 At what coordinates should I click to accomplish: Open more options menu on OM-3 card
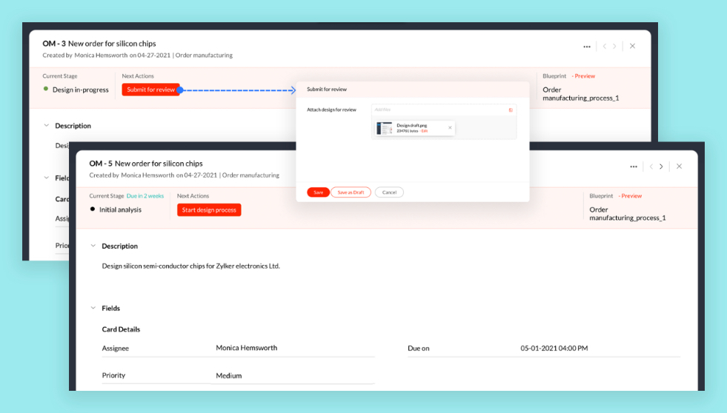[x=586, y=47]
